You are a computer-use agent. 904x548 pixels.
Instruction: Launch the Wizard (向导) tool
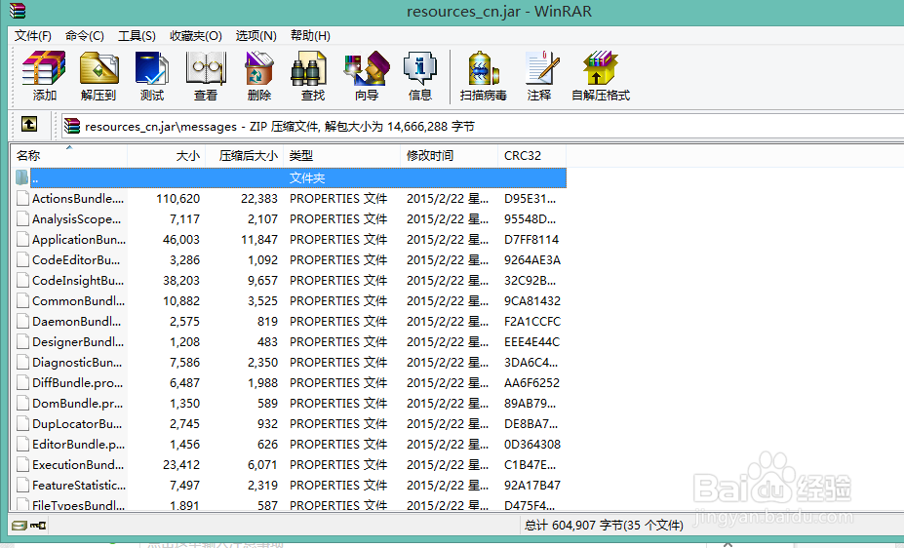[367, 75]
